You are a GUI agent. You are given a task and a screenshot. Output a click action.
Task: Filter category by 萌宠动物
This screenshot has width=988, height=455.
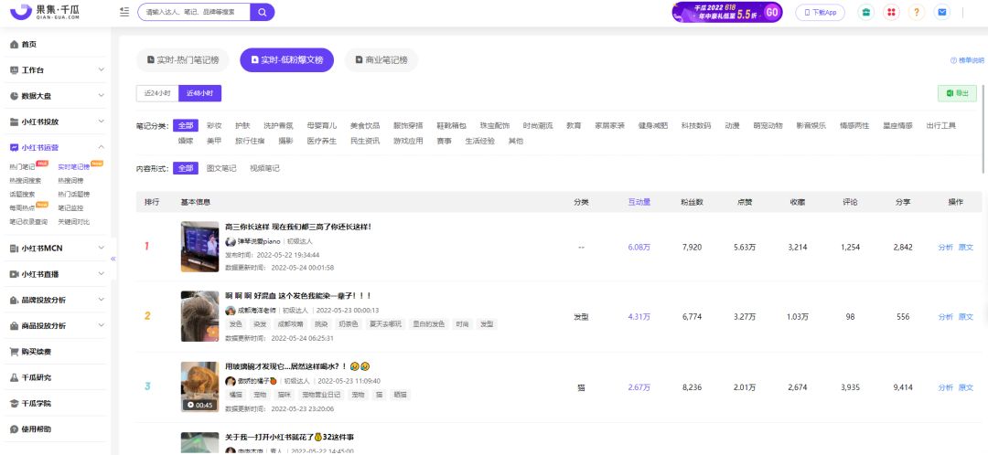pos(768,126)
